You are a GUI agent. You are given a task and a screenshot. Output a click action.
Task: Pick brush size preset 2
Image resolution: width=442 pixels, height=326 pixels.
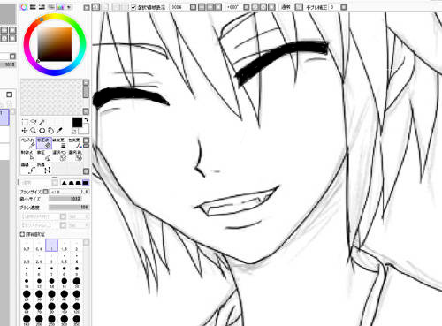tap(77, 246)
